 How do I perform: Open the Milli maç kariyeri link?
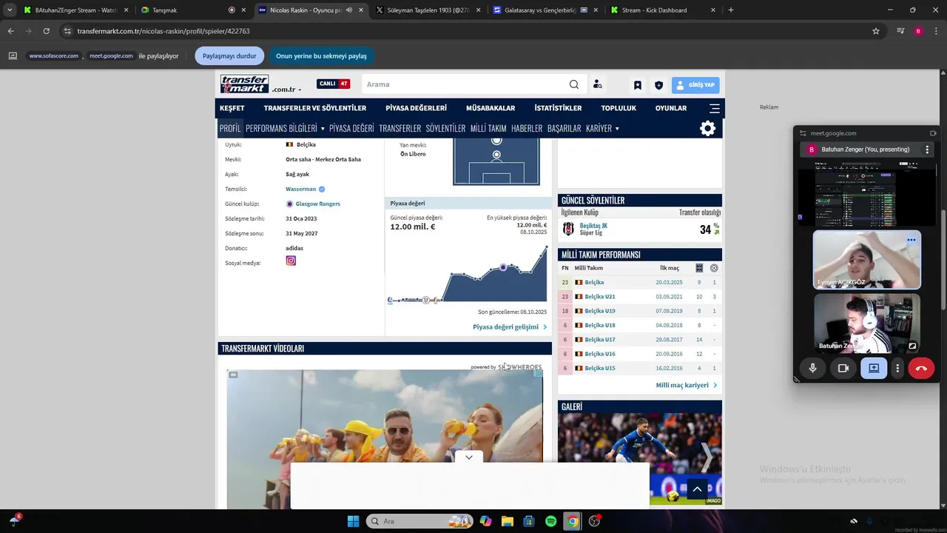[686, 385]
